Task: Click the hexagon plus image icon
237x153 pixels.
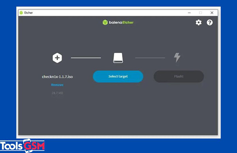Action: click(x=57, y=58)
